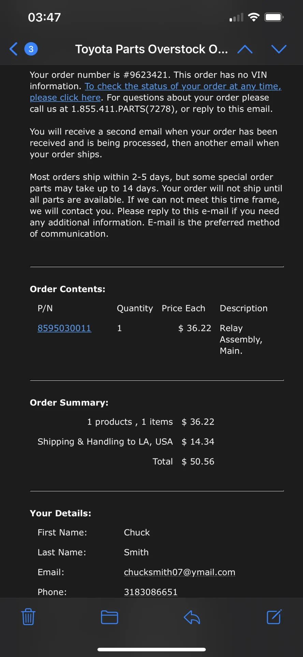Tap the Wi-Fi status icon
303x657 pixels.
(254, 17)
